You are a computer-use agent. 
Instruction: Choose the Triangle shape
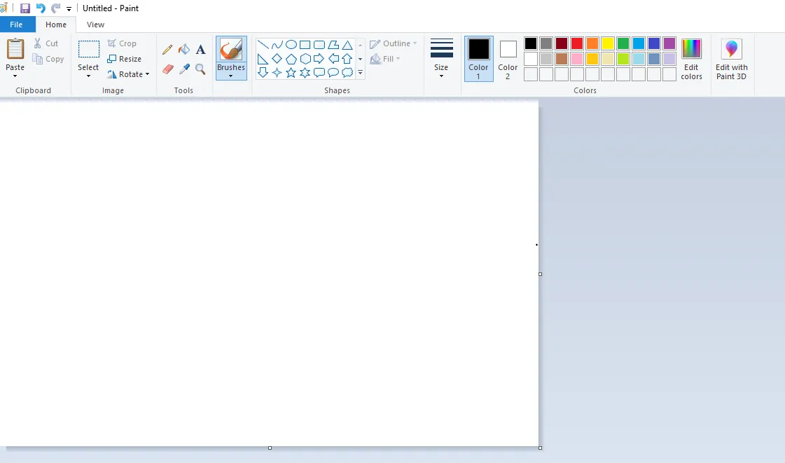(347, 45)
